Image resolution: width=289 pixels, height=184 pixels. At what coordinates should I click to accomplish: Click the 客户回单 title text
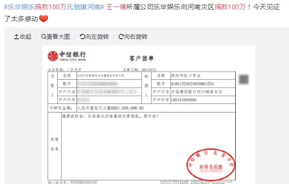coord(141,58)
